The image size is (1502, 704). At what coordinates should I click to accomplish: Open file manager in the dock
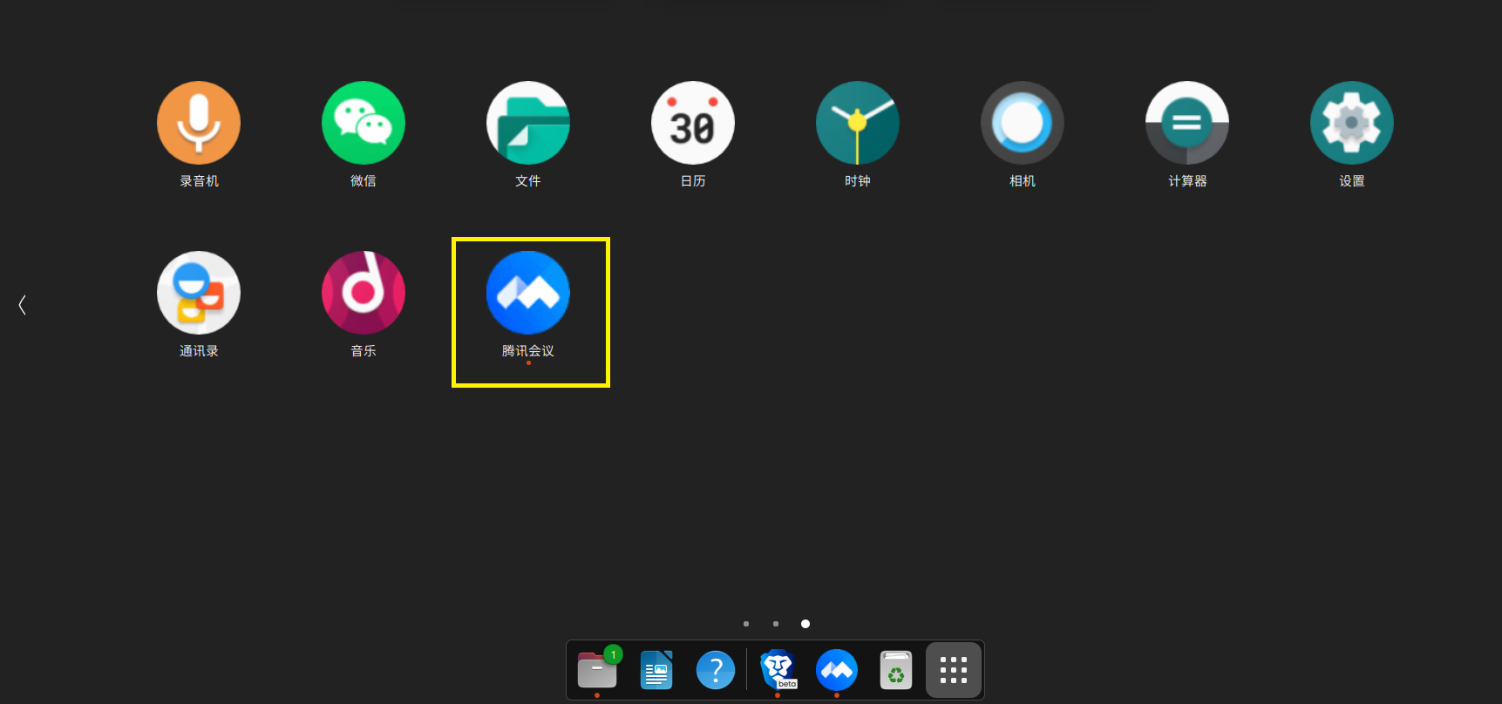(597, 670)
